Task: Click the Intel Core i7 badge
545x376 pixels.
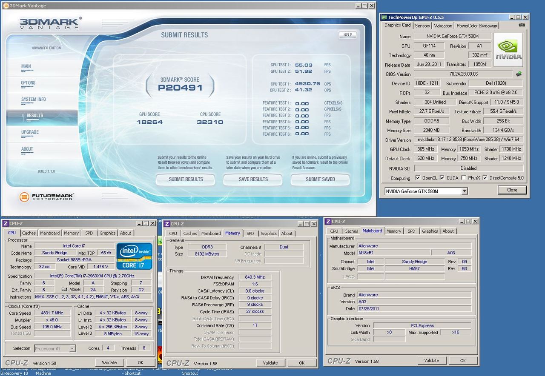Action: point(135,256)
